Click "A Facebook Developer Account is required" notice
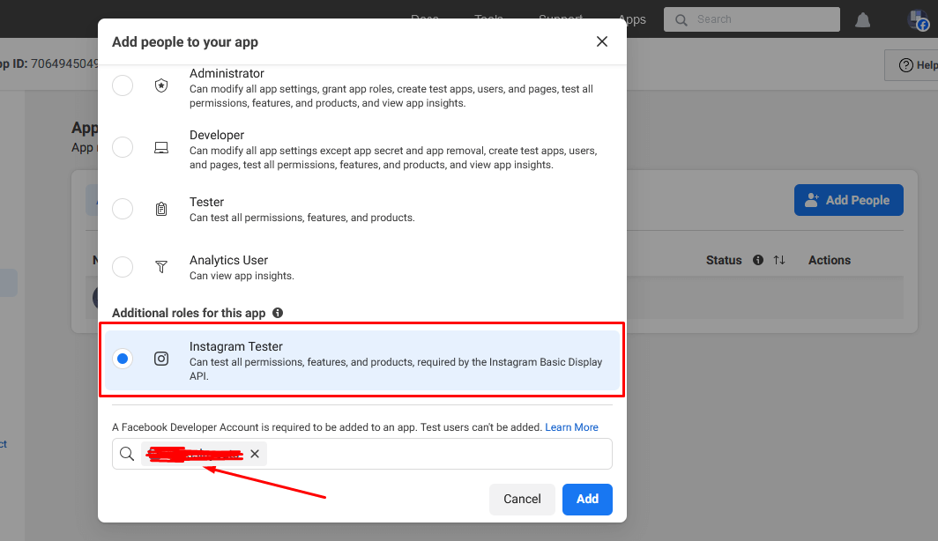This screenshot has width=938, height=541. tap(326, 427)
